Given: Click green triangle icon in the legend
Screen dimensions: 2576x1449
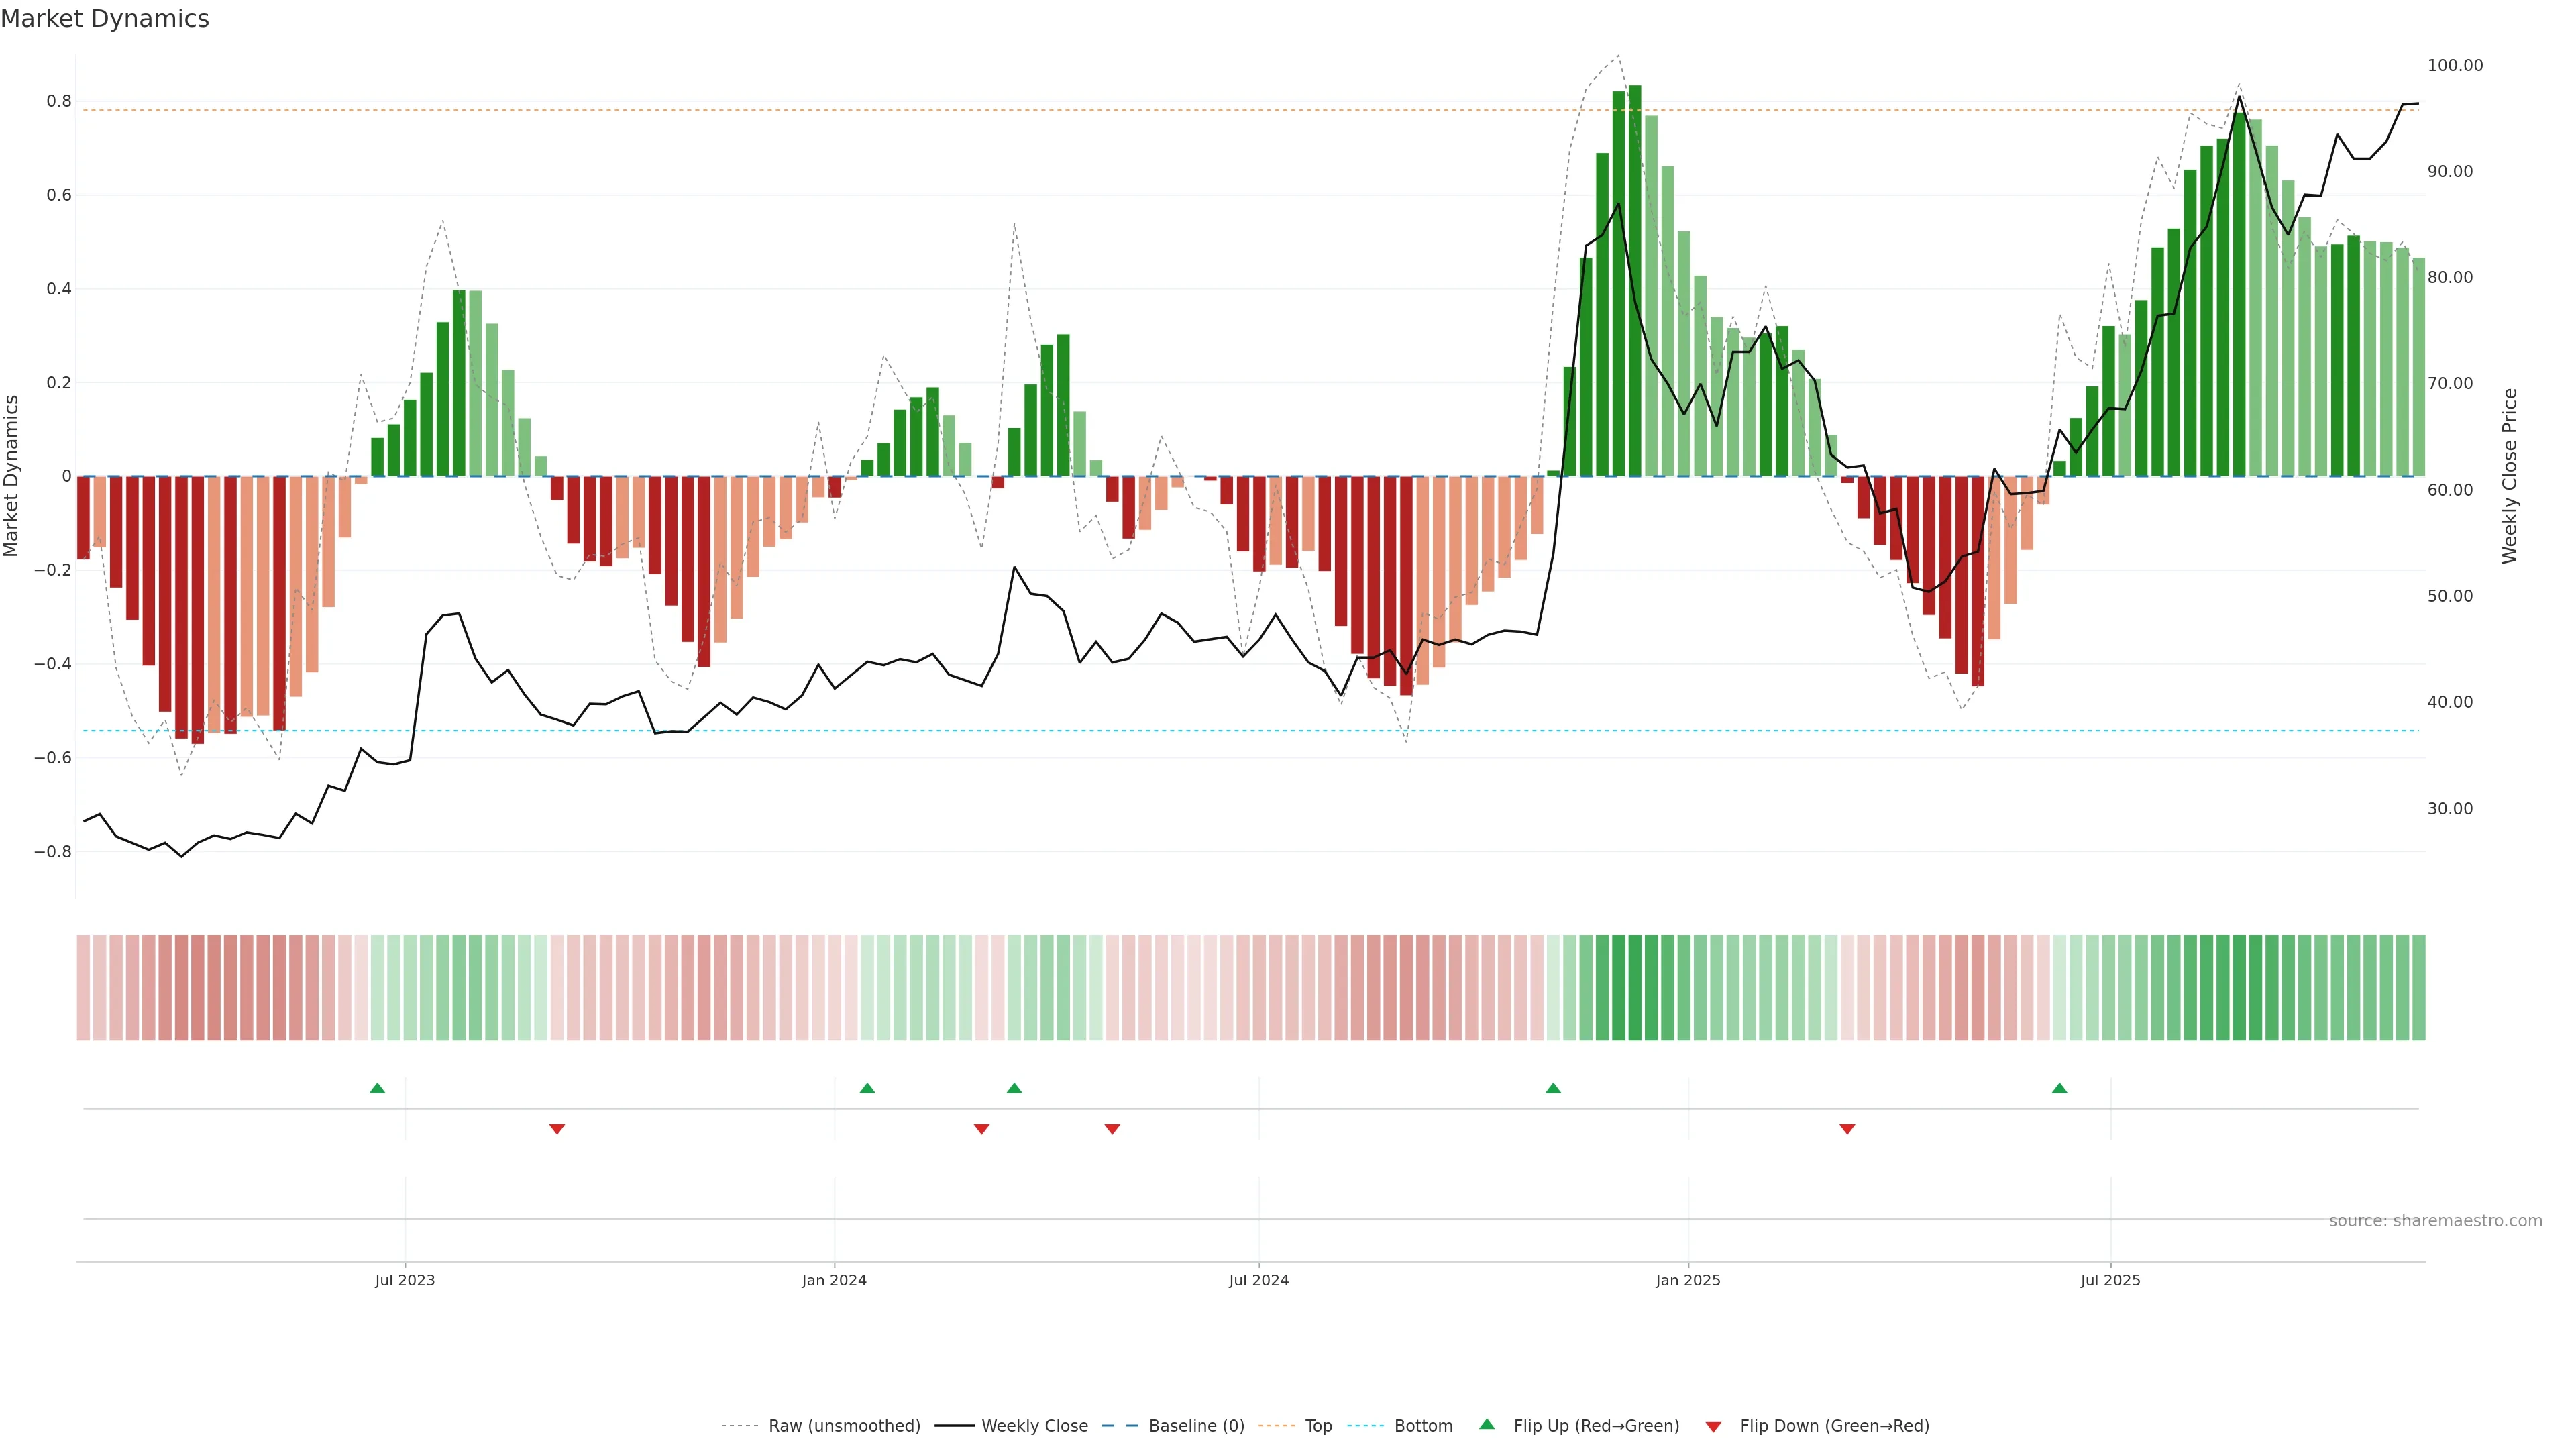Looking at the screenshot, I should pyautogui.click(x=1487, y=1425).
